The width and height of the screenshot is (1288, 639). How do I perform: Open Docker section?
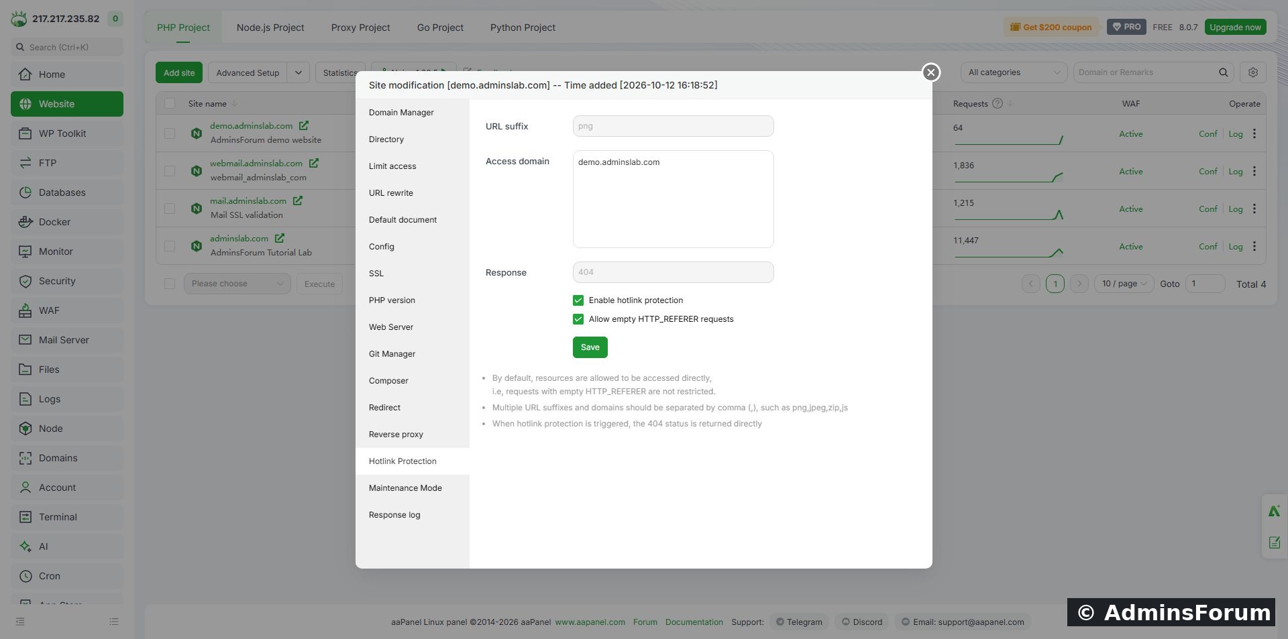(x=67, y=222)
